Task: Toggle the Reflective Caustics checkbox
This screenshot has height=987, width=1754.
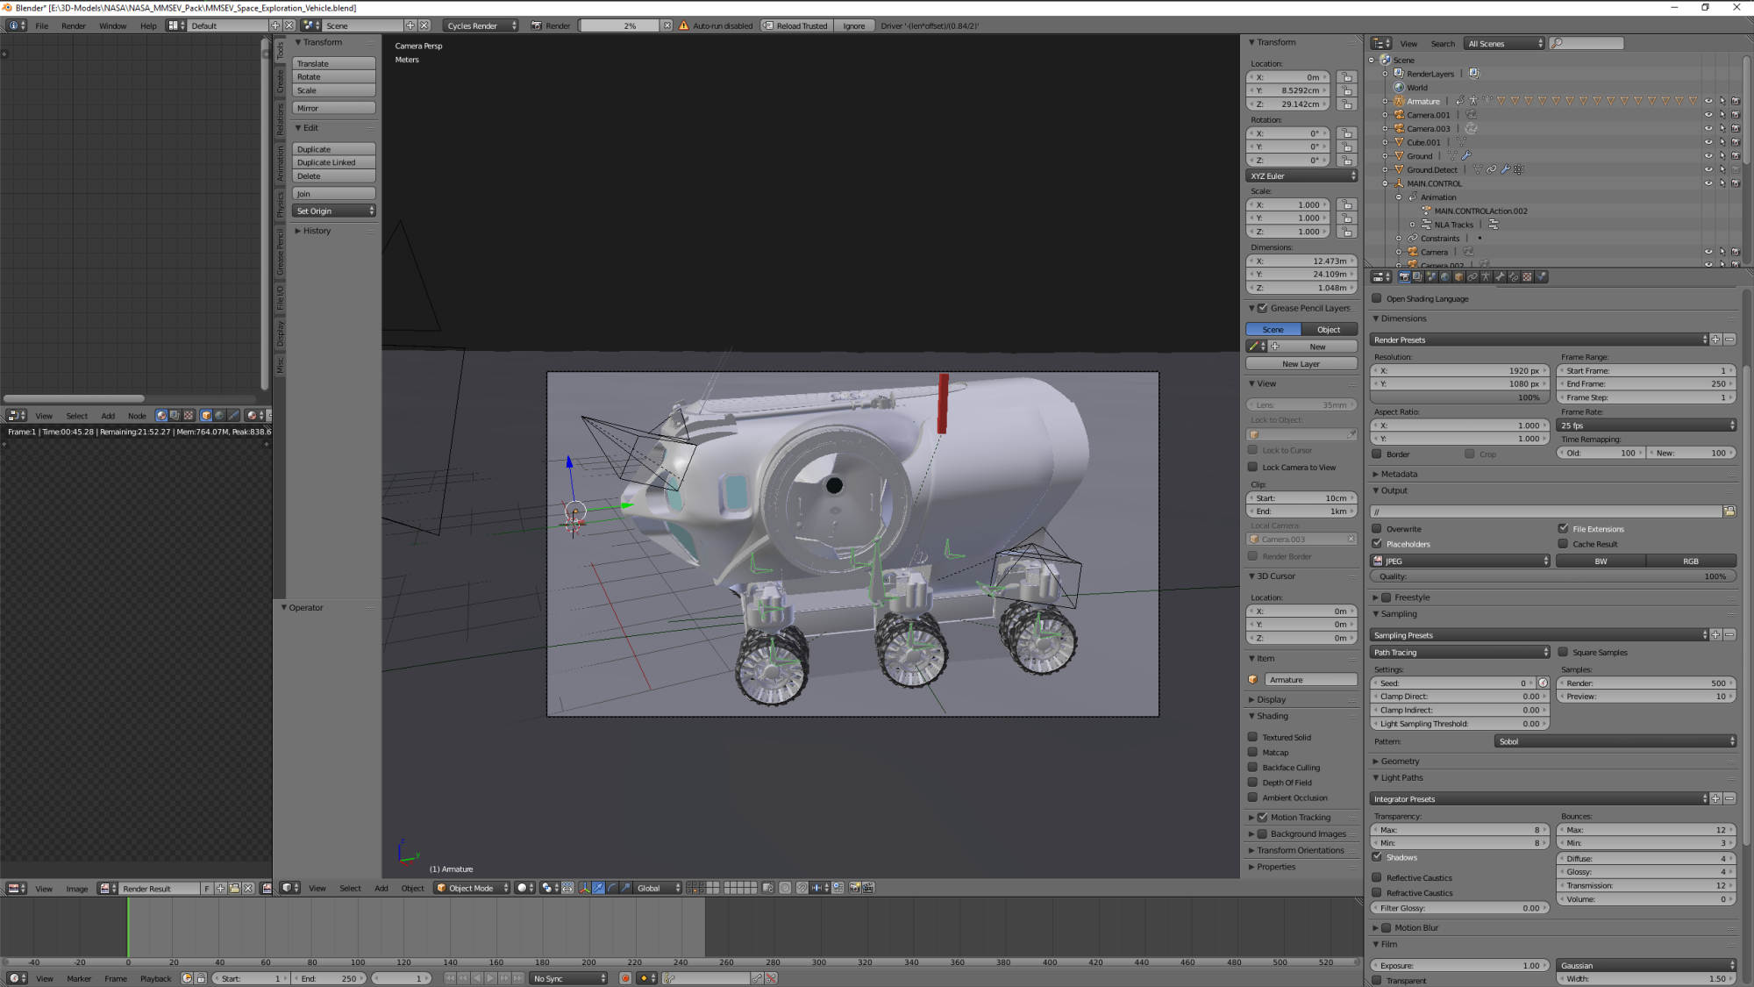Action: [1377, 877]
